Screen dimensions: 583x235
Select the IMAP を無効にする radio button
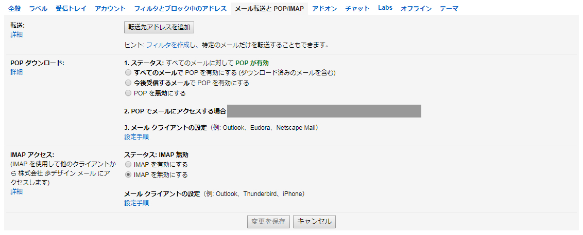[x=128, y=175]
